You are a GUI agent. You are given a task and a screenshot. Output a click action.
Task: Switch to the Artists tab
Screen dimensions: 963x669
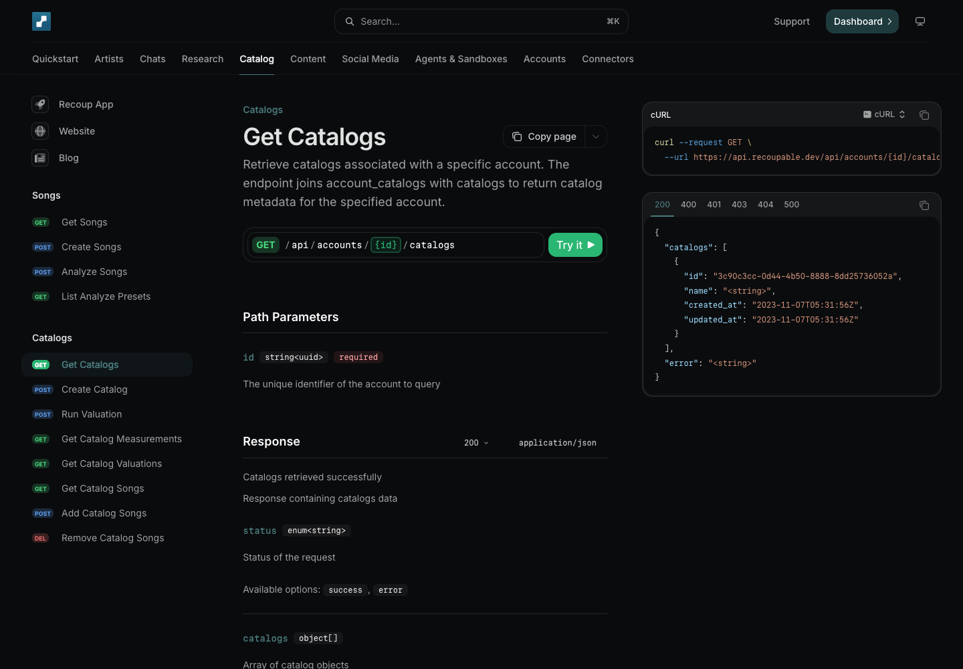pos(109,59)
